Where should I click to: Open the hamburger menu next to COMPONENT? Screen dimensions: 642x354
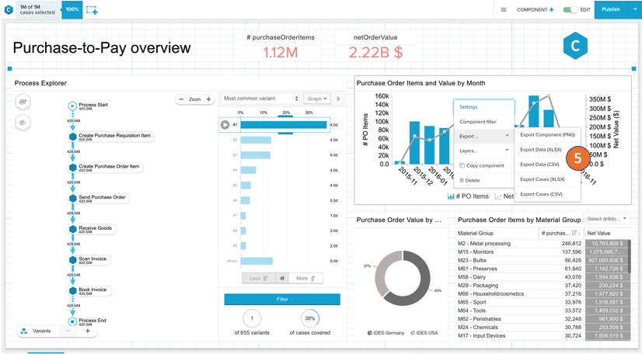[x=504, y=10]
